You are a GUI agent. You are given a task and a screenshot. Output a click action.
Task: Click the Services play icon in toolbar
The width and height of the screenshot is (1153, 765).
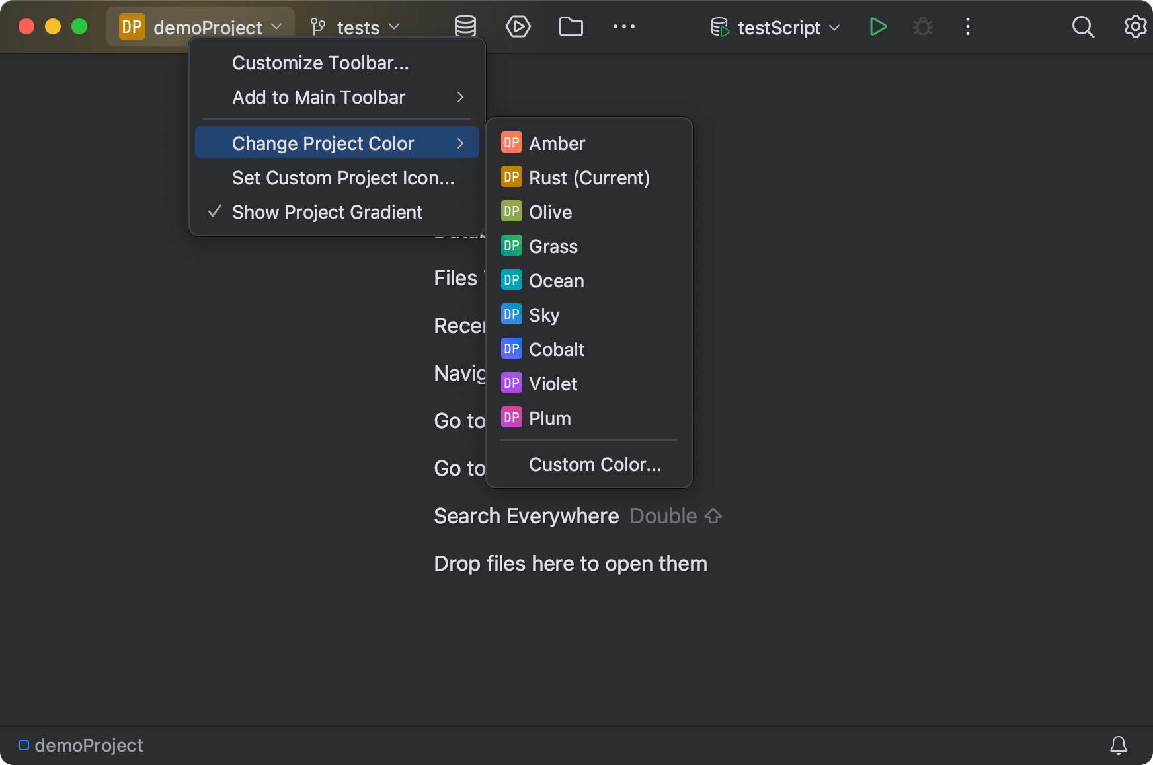[x=518, y=26]
